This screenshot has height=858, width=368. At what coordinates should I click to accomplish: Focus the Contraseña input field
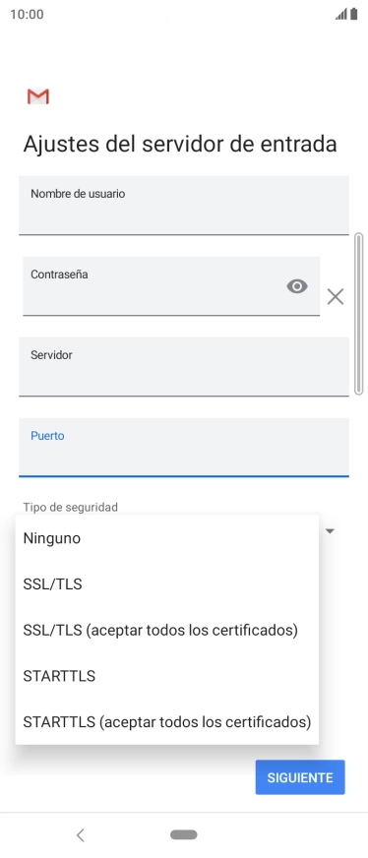[x=171, y=286]
